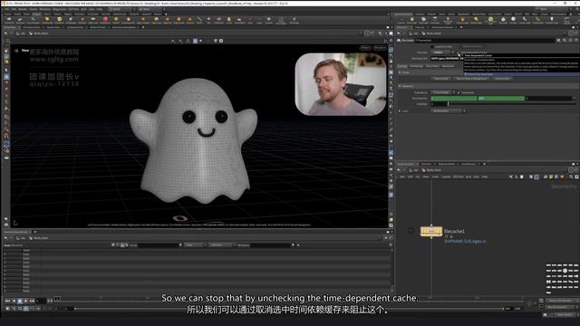Open the Evaluate As dropdown showing Frame Range
Screen dimensions: 580x326
tap(443, 92)
